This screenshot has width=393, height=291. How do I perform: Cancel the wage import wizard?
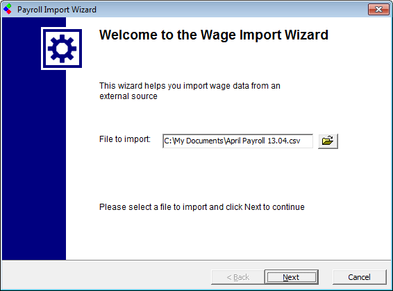(x=360, y=277)
